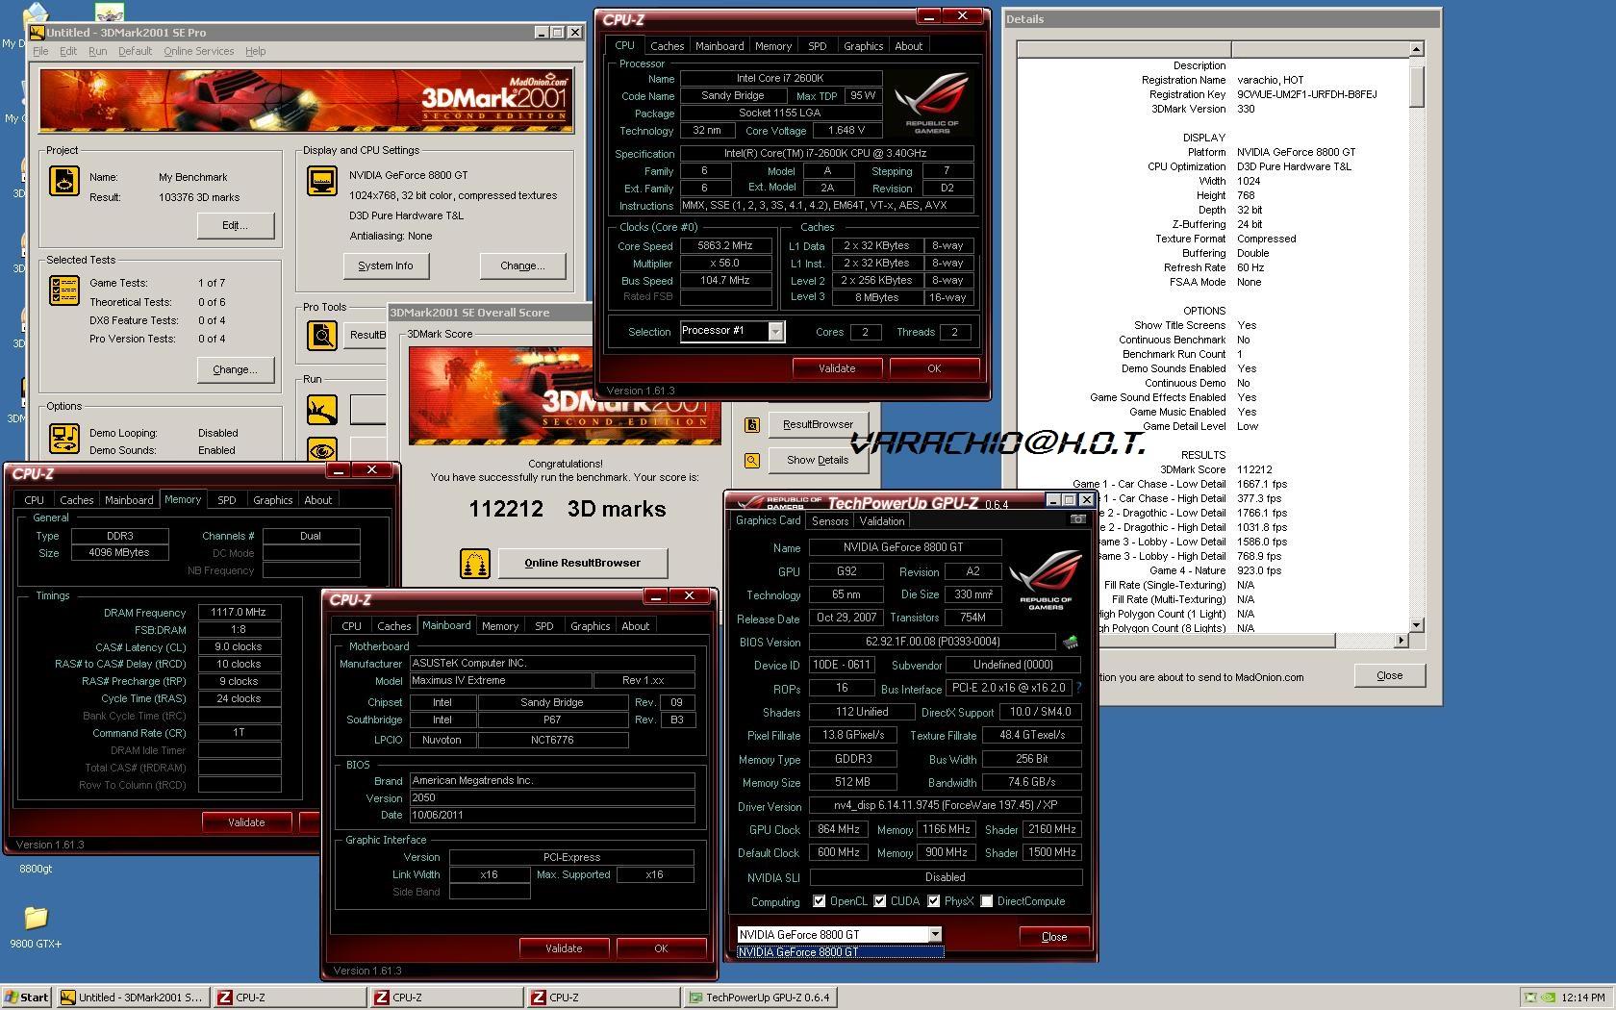Click Change... under Selected Tests
The height and width of the screenshot is (1010, 1616).
click(x=235, y=369)
